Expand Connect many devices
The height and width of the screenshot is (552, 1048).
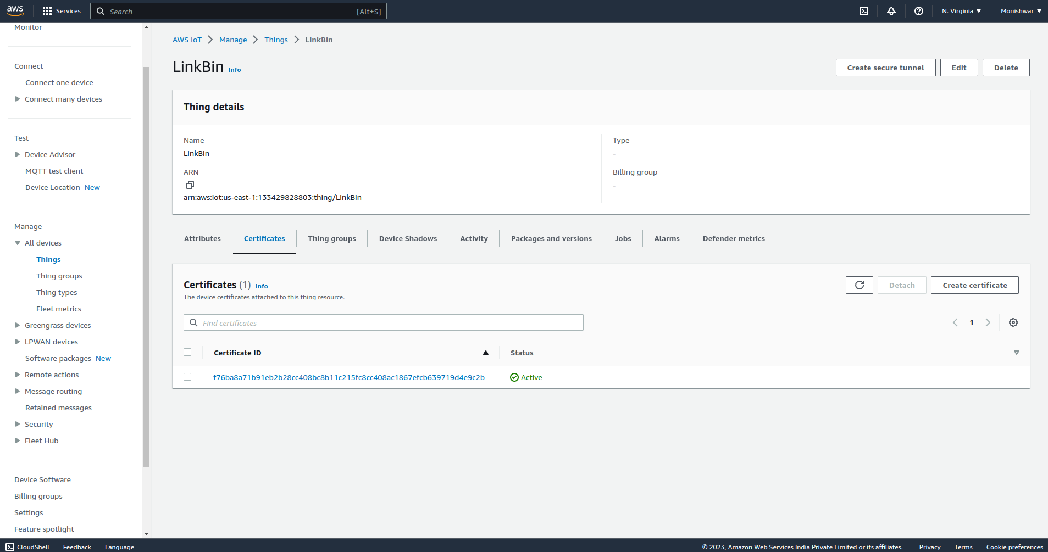(x=18, y=99)
